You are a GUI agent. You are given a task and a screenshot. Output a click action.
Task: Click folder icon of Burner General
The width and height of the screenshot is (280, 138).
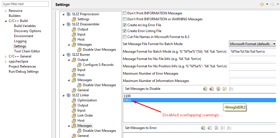tap(74, 90)
